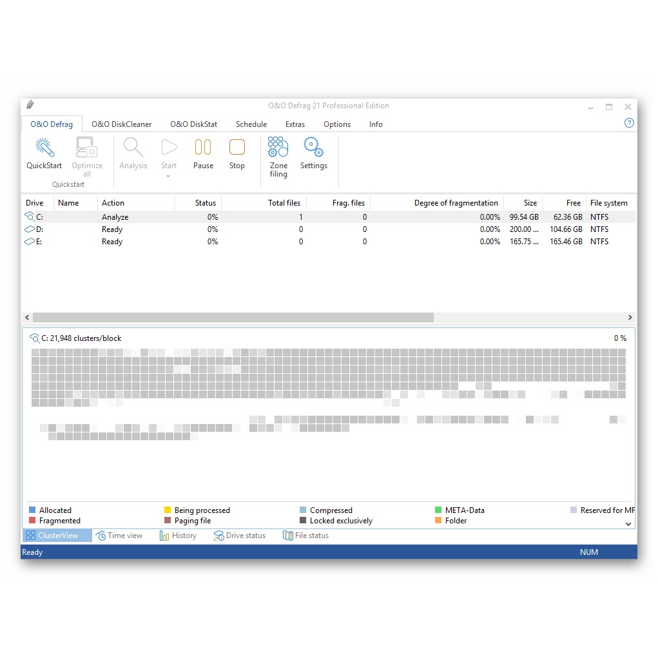Sort by Drive column header
658x658 pixels.
coord(37,203)
